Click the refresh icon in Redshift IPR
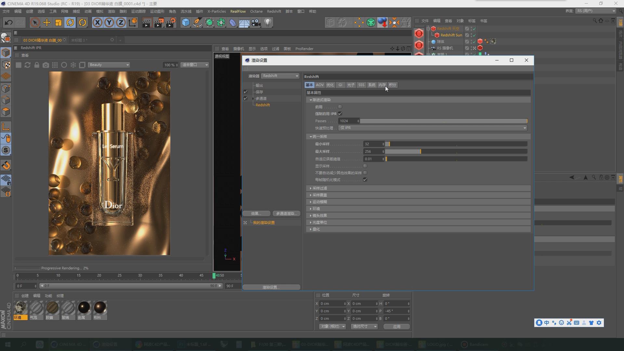 [28, 65]
